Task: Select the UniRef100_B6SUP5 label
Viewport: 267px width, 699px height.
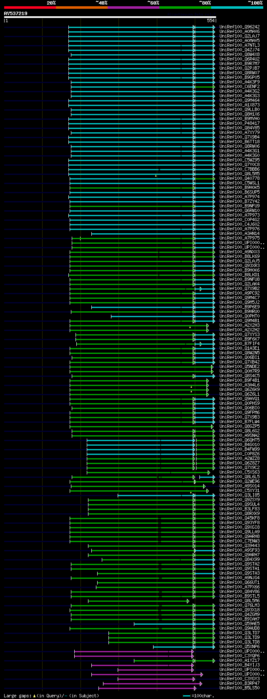Action: tap(239, 192)
